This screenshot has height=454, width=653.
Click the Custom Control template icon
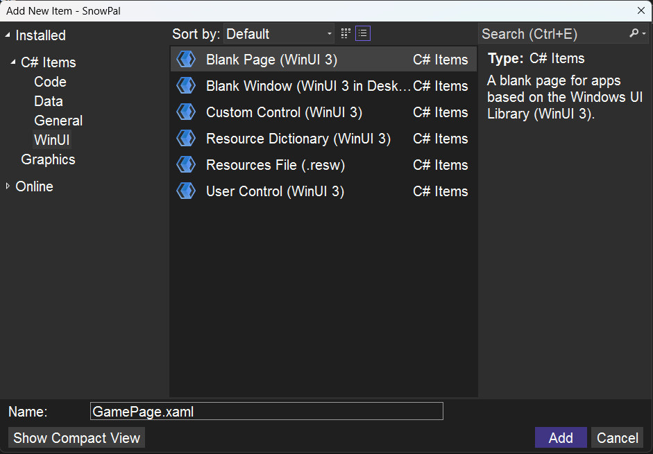click(186, 112)
